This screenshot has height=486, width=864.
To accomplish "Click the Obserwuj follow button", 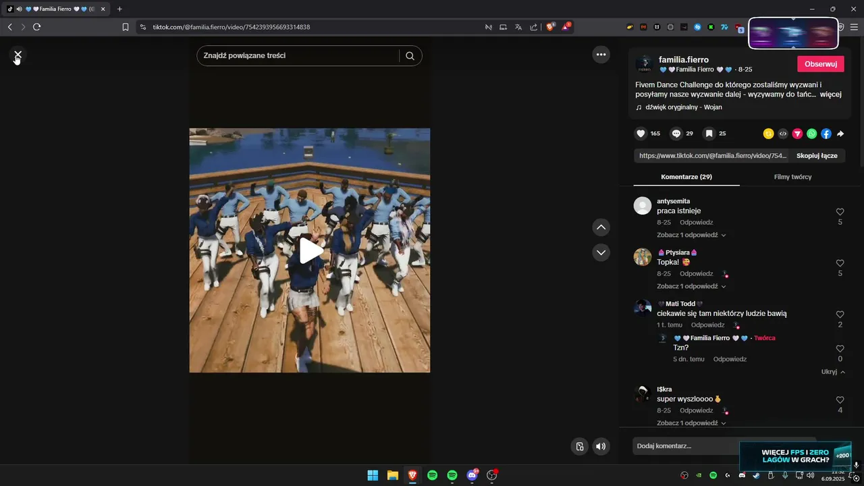I will pos(821,64).
